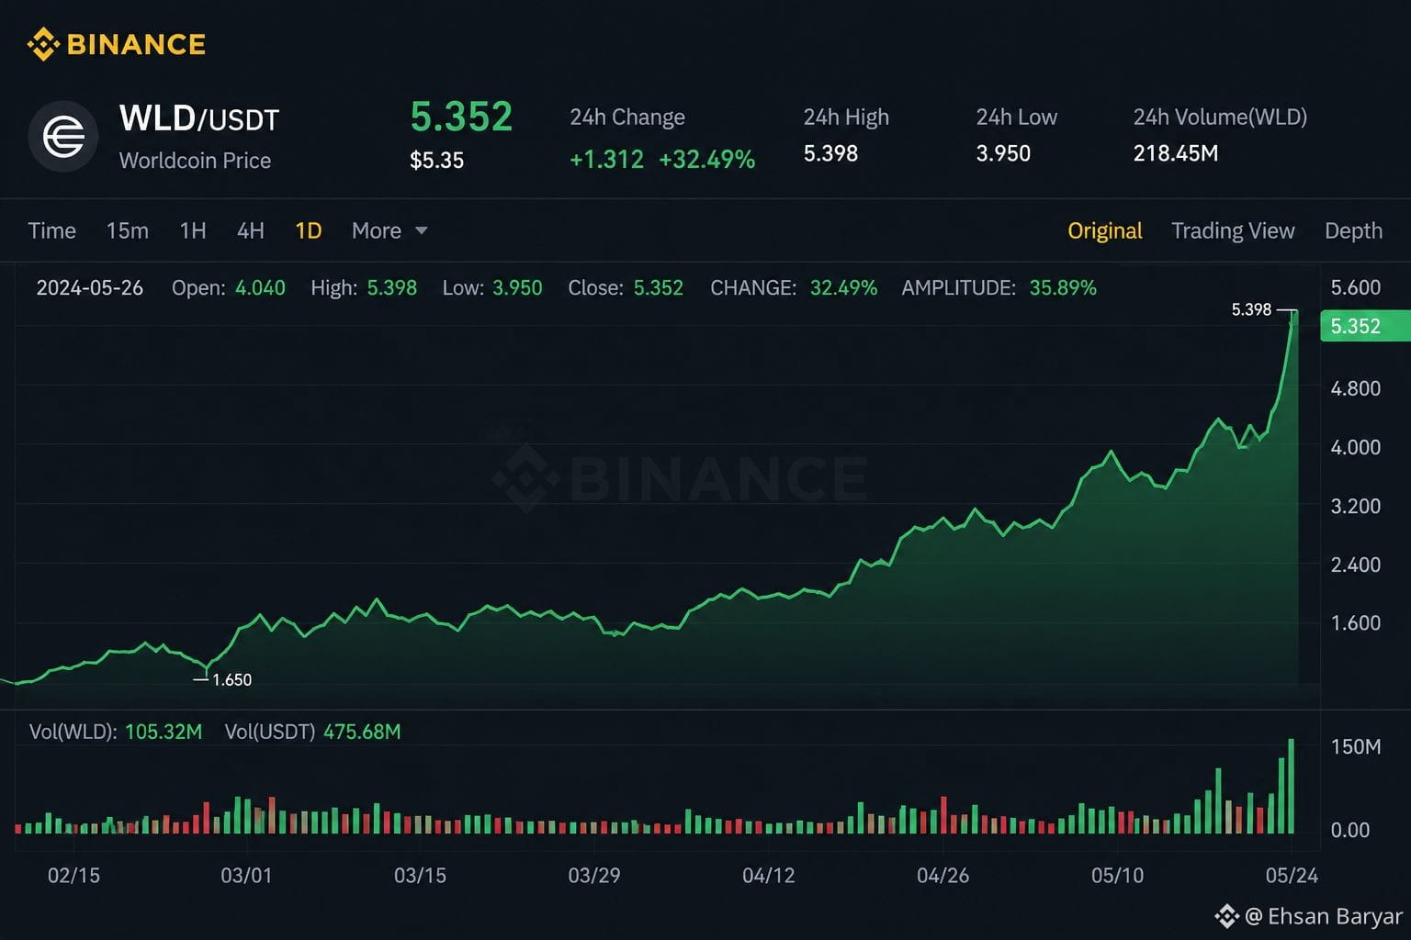Image resolution: width=1411 pixels, height=940 pixels.
Task: Click the 4.000 price axis label
Action: 1355,447
